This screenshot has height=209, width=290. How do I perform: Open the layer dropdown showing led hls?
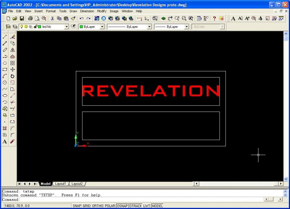pyautogui.click(x=66, y=27)
